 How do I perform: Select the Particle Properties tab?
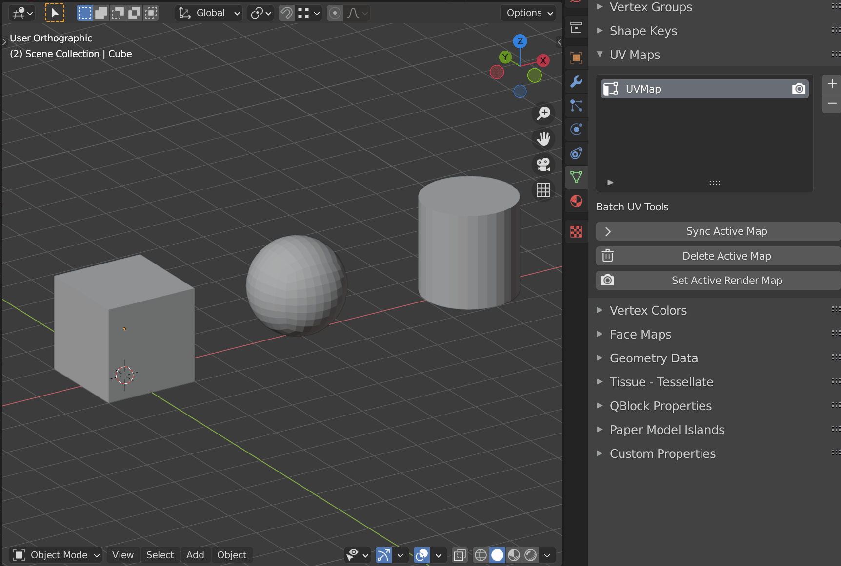coord(576,106)
